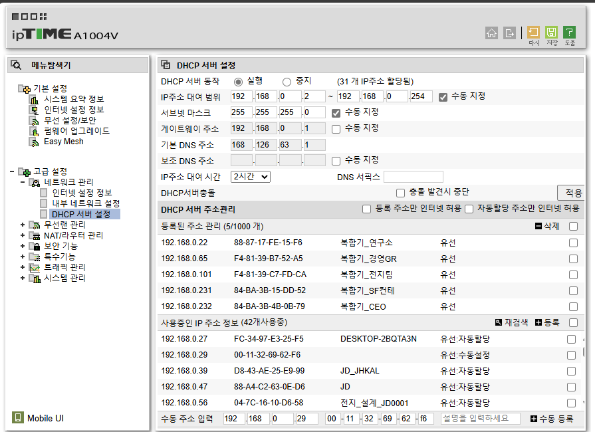Expand the 시스템 관리 node
Image resolution: width=595 pixels, height=432 pixels.
[23, 278]
